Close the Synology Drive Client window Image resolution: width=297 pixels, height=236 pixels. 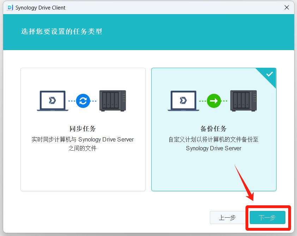(x=287, y=7)
